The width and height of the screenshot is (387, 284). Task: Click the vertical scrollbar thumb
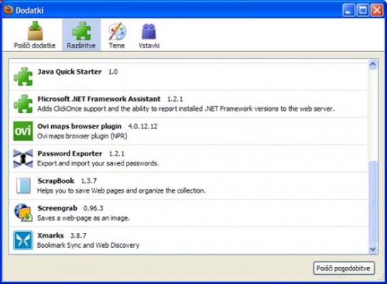(x=373, y=202)
